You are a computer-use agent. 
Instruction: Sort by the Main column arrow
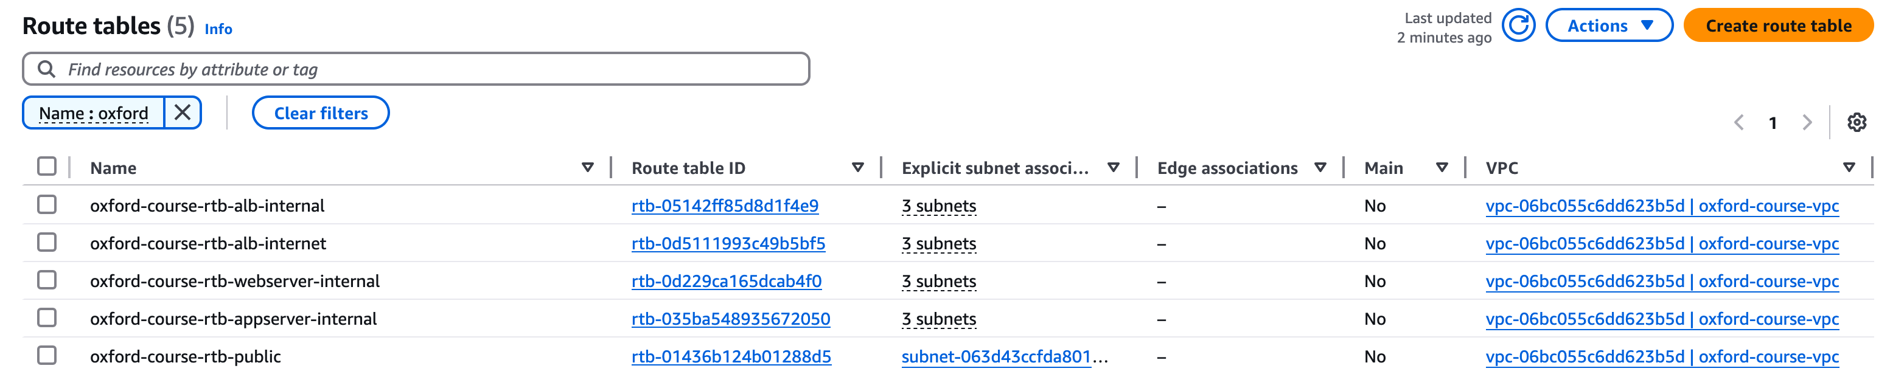point(1441,168)
